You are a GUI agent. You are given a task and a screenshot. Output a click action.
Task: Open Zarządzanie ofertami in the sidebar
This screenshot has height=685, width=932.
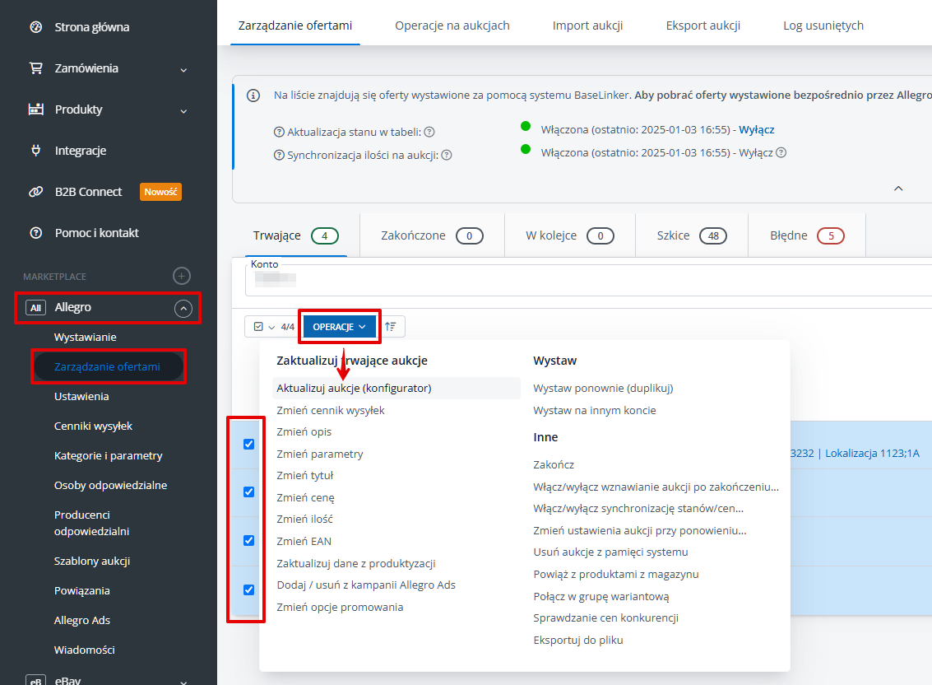(x=109, y=366)
